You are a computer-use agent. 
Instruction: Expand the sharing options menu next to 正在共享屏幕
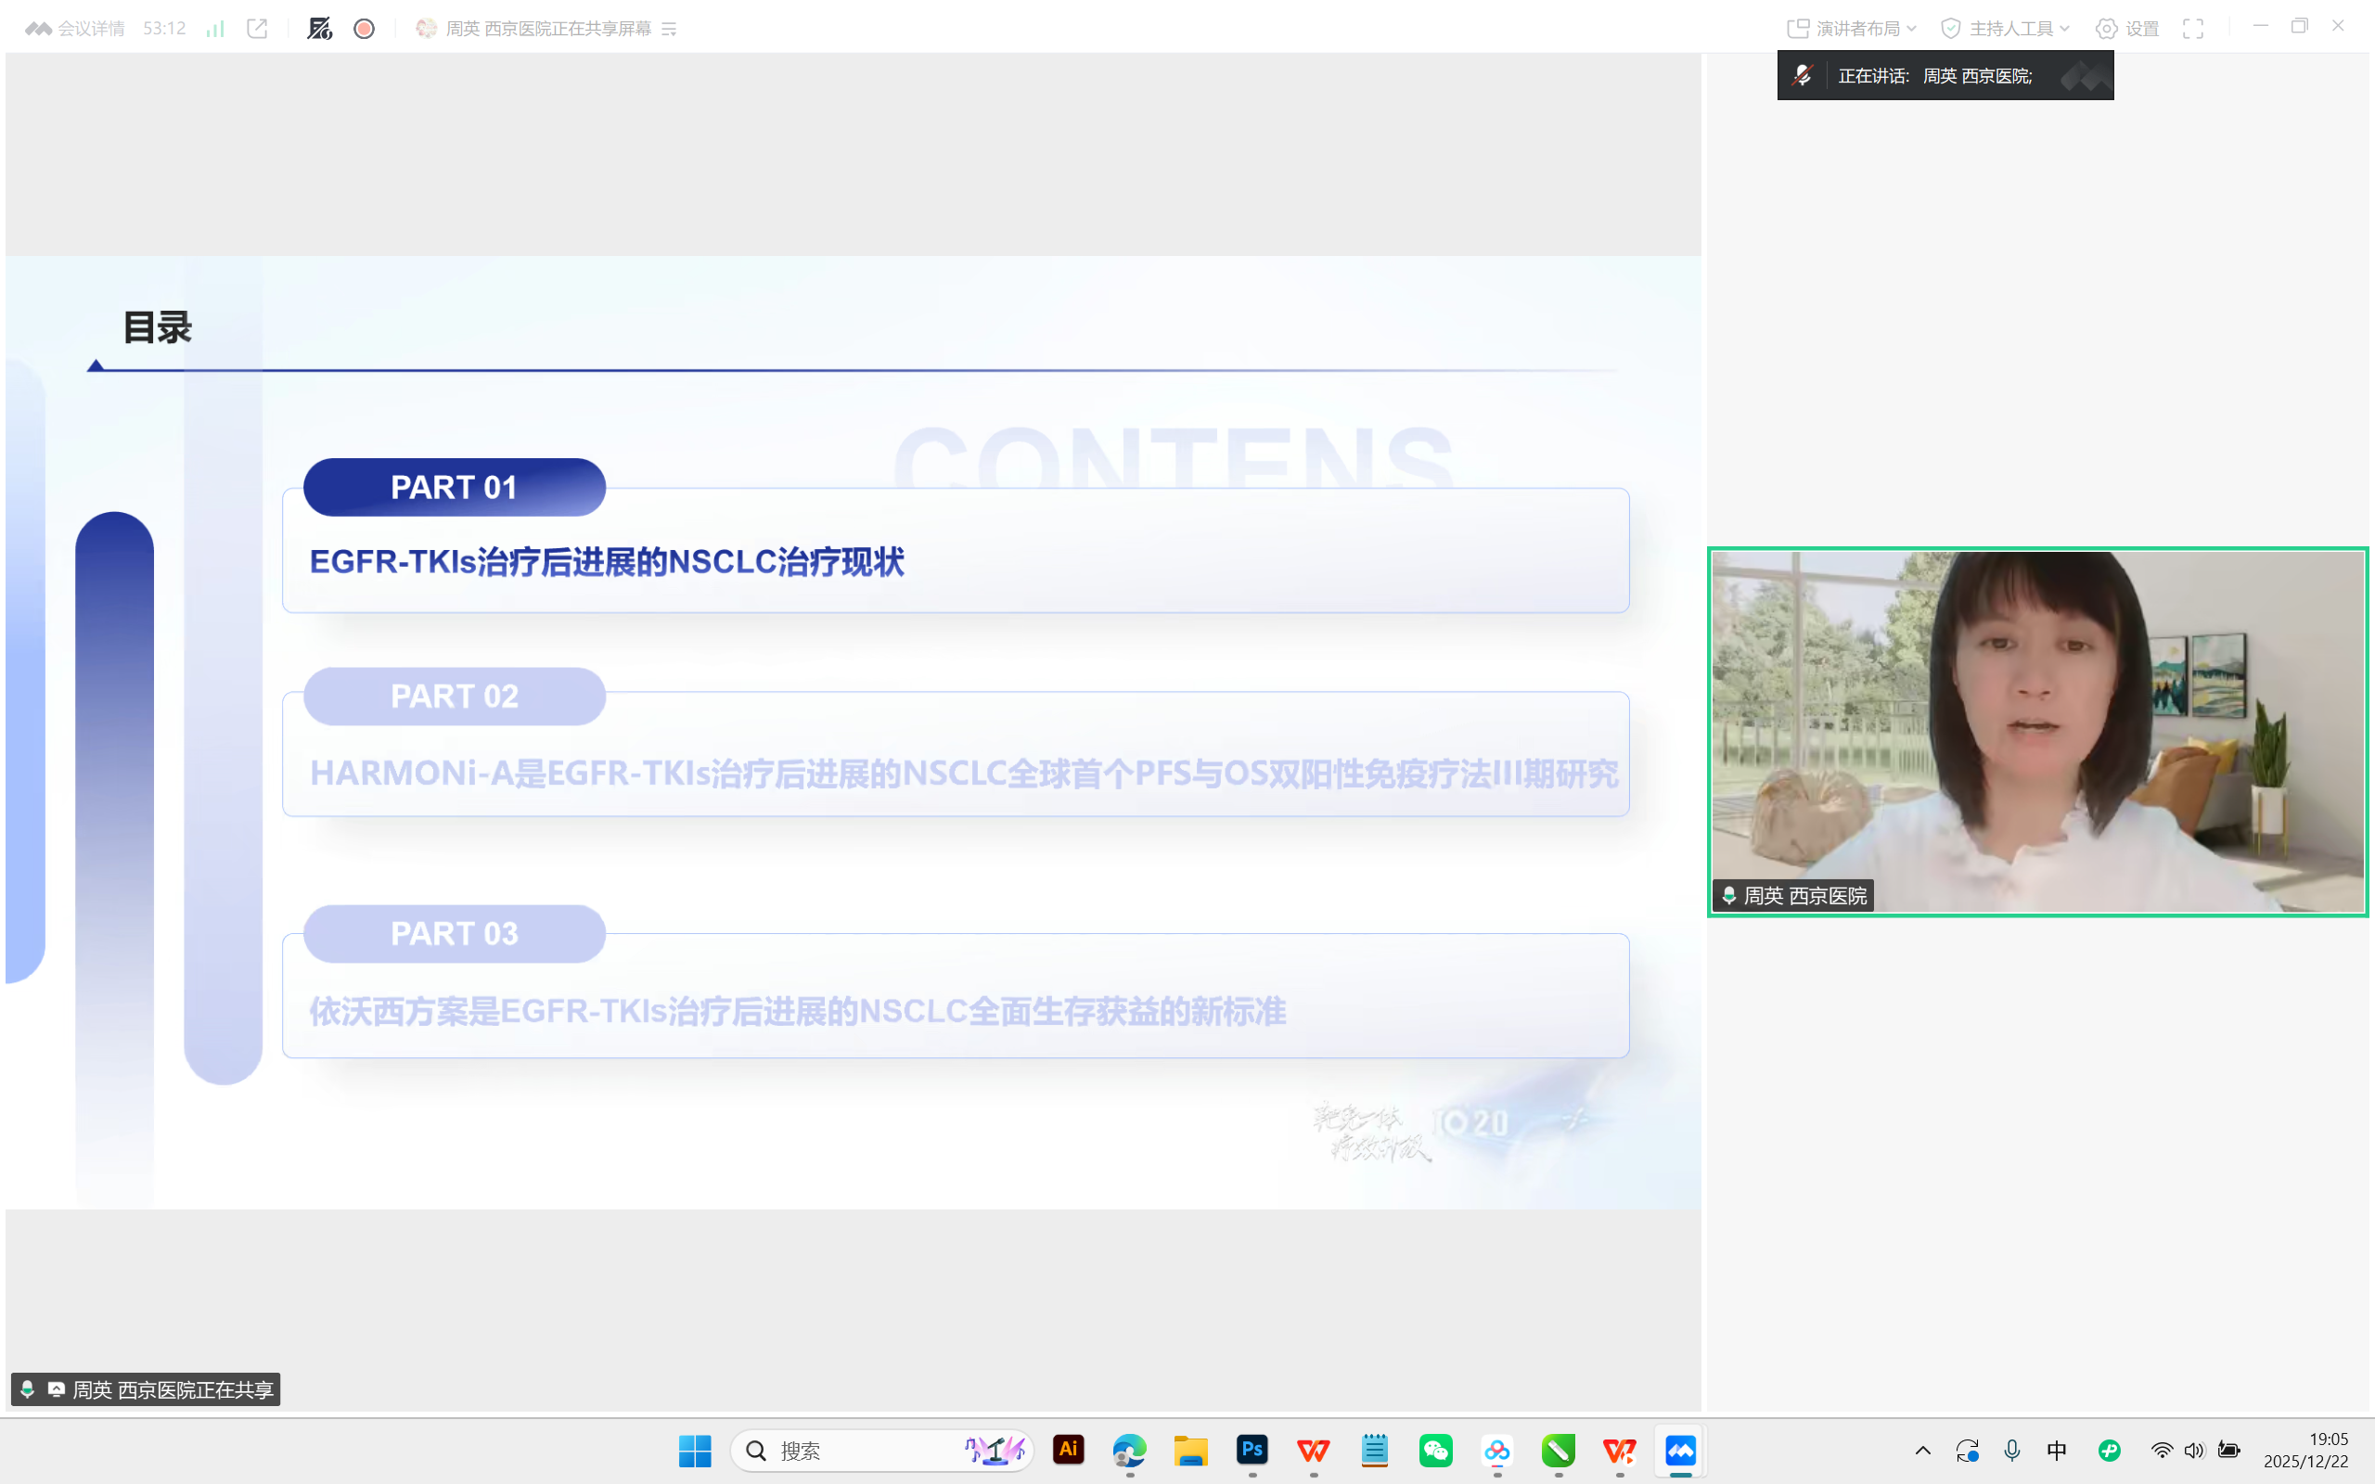click(669, 30)
